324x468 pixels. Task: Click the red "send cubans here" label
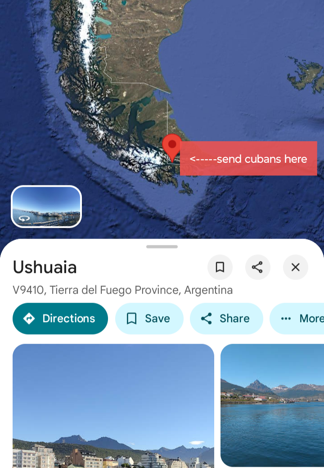point(248,159)
